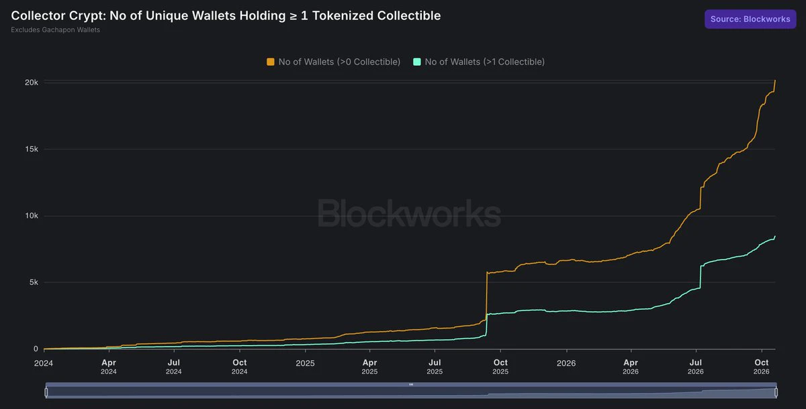Click the 20k y-axis label

pos(32,82)
